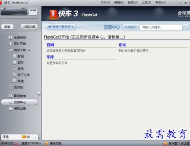190x146 pixels.
Task: Select 全部任务 in the sidebar
Action: (x=20, y=38)
